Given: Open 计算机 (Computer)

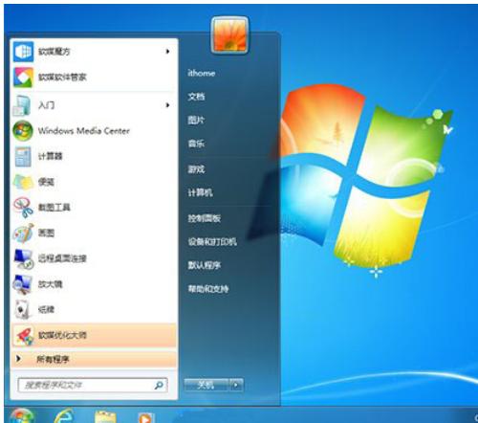Looking at the screenshot, I should pyautogui.click(x=200, y=192).
